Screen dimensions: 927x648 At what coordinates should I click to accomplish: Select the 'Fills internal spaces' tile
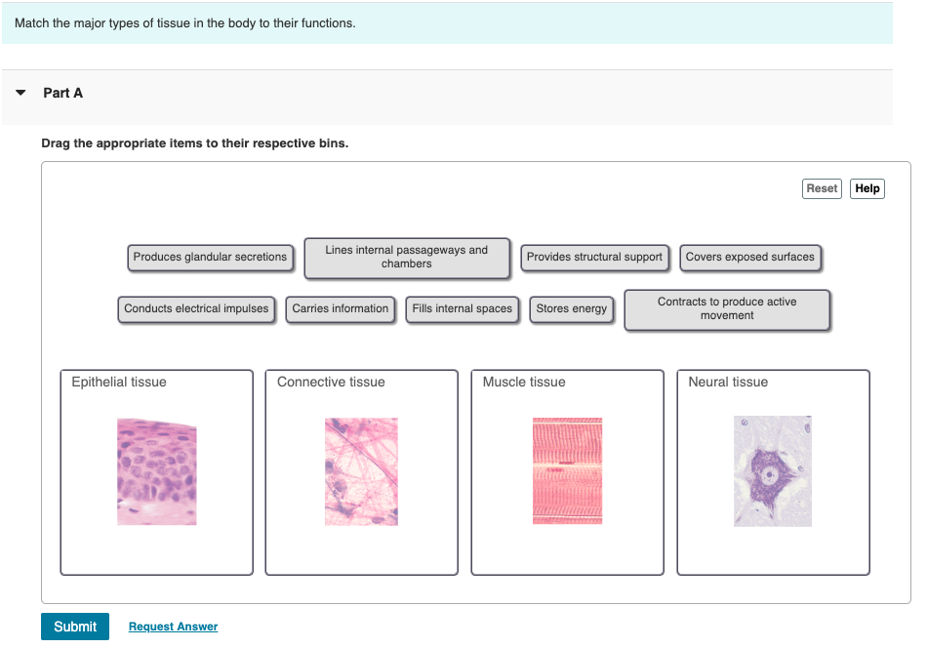click(462, 308)
